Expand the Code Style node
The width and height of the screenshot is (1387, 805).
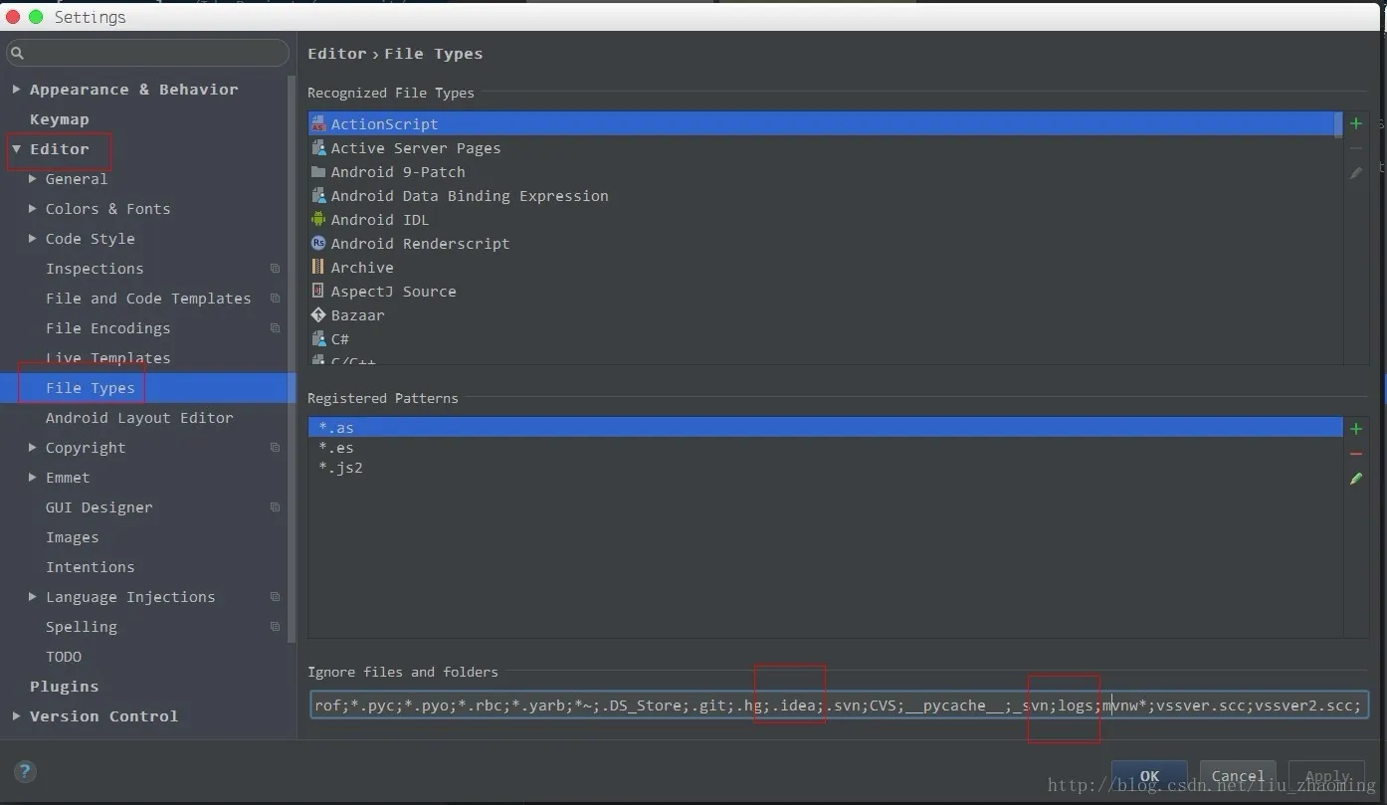(33, 239)
